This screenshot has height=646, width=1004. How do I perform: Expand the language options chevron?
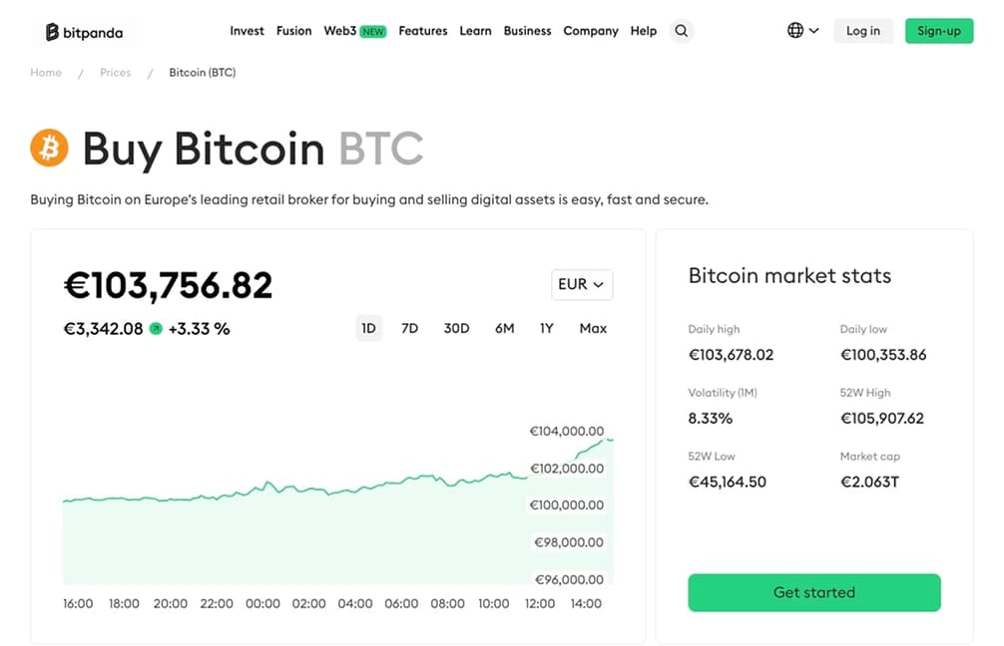(811, 30)
